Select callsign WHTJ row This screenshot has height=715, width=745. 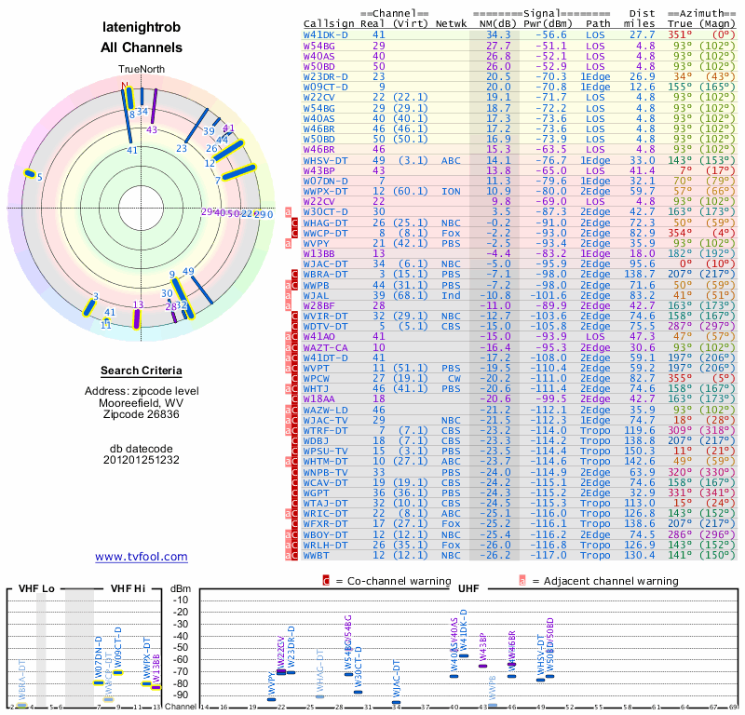click(520, 388)
